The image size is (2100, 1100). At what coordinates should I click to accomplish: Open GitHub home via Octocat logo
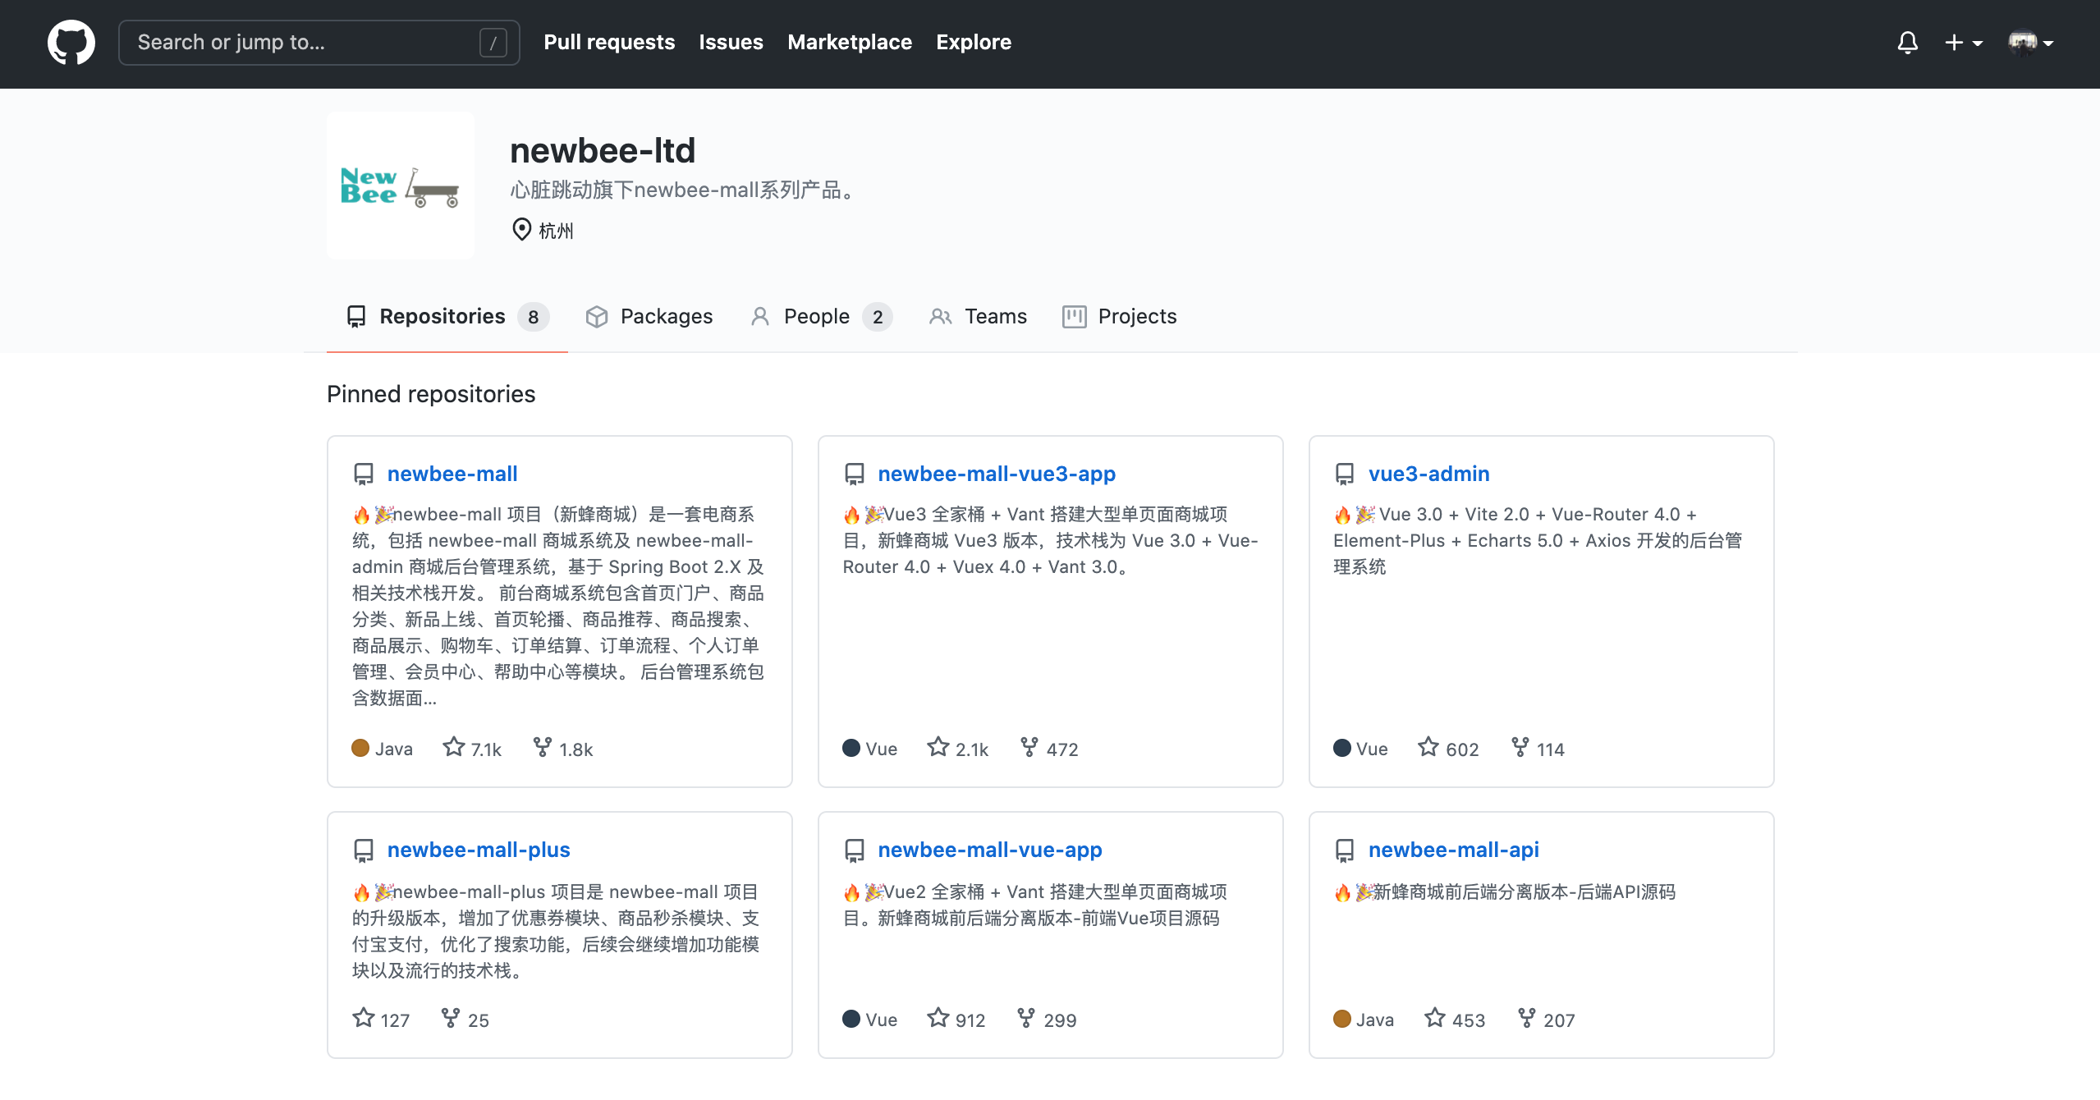(x=71, y=42)
